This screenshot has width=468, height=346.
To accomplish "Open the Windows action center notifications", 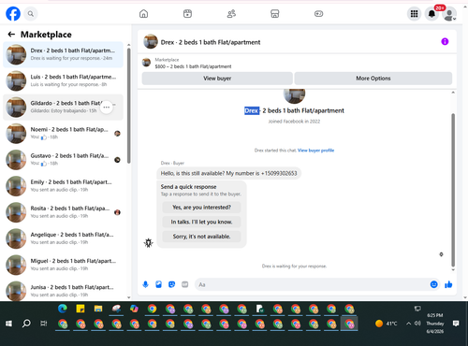I will [456, 324].
